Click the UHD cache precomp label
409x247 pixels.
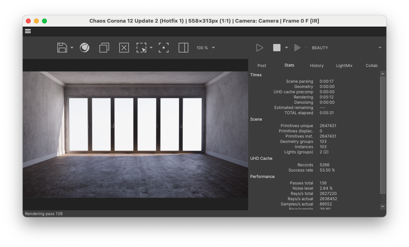(293, 92)
